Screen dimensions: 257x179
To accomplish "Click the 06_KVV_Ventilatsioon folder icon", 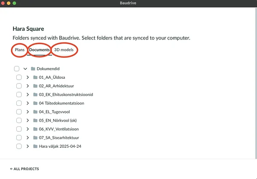I will point(35,129).
